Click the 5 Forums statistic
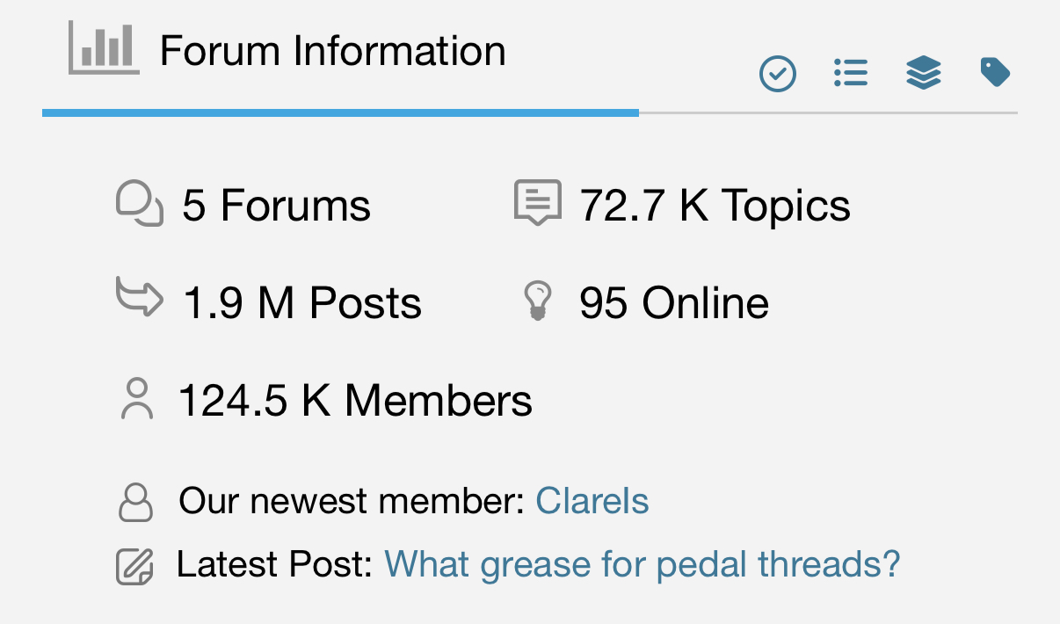Viewport: 1060px width, 624px height. point(276,206)
